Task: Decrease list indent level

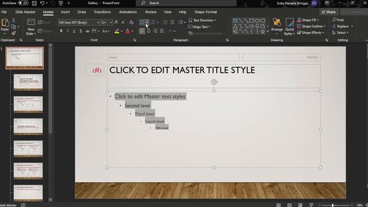Action: [165, 22]
